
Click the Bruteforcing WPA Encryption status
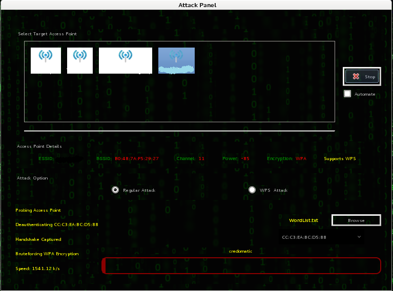tap(47, 254)
